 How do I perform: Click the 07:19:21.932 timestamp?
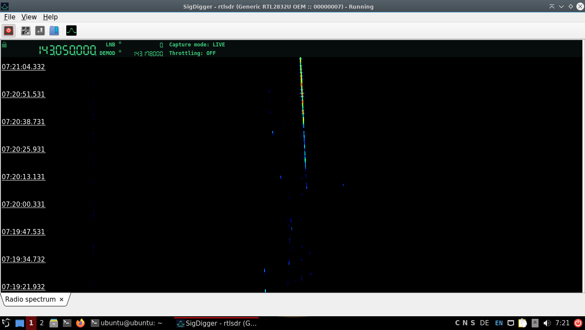pyautogui.click(x=23, y=287)
